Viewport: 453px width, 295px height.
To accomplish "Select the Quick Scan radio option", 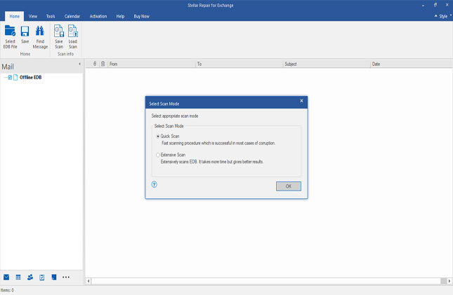I will tap(157, 136).
